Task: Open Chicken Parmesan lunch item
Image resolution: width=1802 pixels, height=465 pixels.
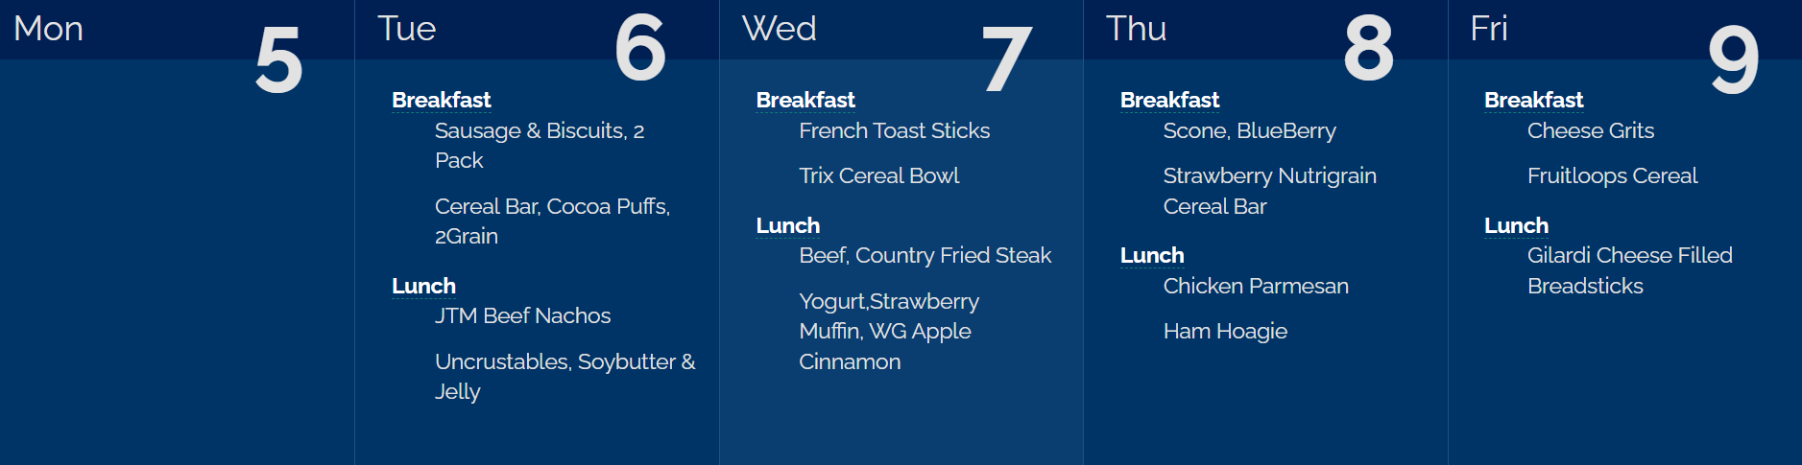Action: [1256, 286]
